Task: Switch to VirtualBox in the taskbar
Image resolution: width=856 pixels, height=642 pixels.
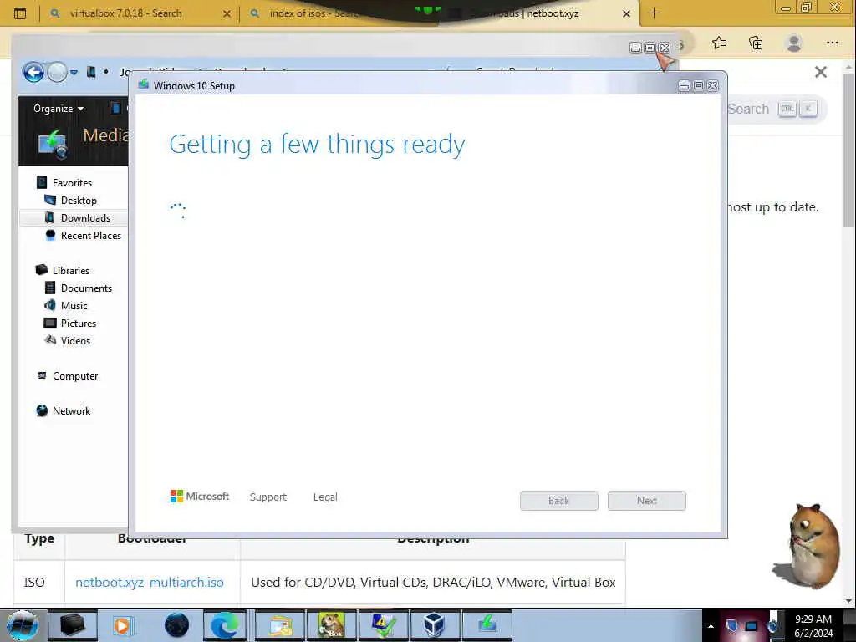Action: (x=435, y=625)
